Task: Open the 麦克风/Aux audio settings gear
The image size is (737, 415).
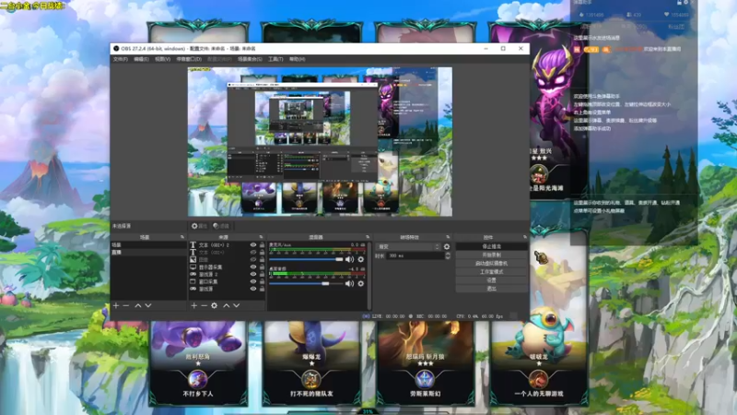Action: coord(361,259)
